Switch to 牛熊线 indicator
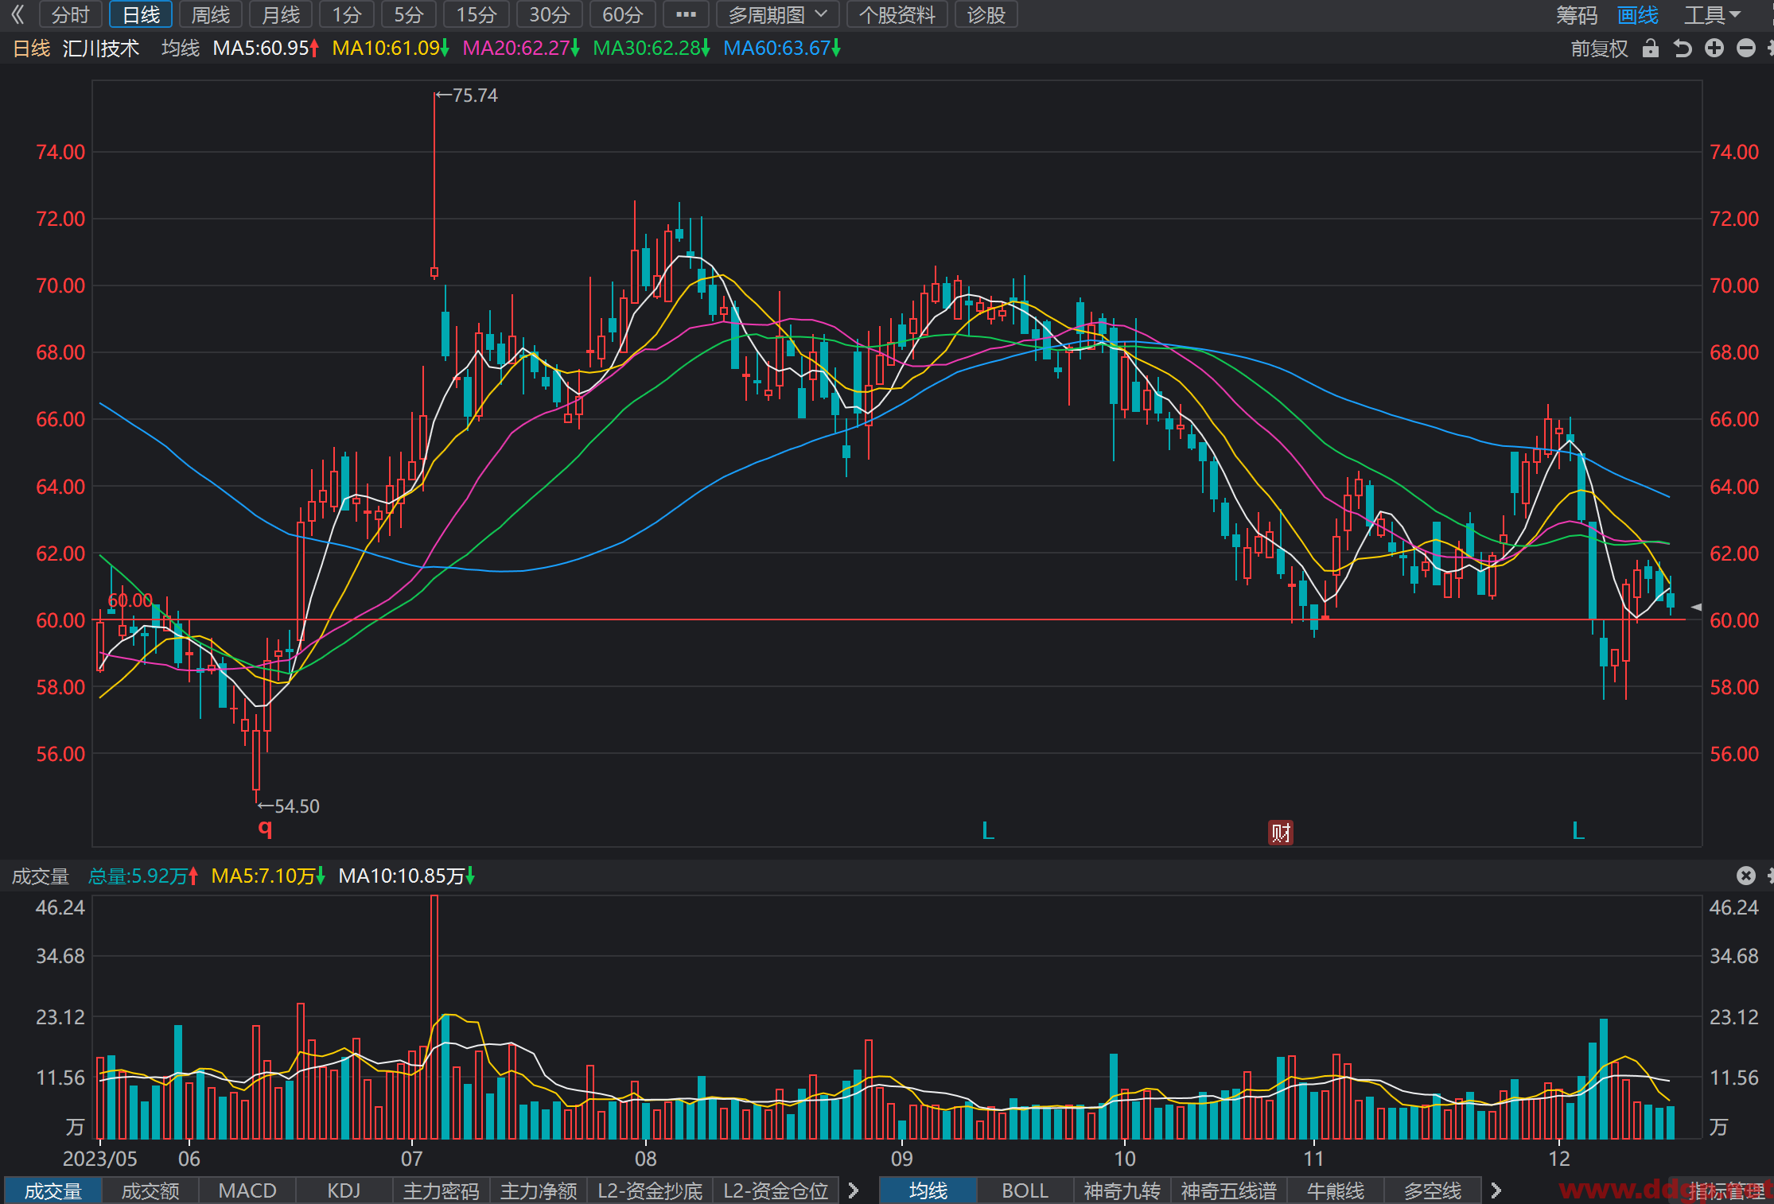 pyautogui.click(x=1336, y=1190)
